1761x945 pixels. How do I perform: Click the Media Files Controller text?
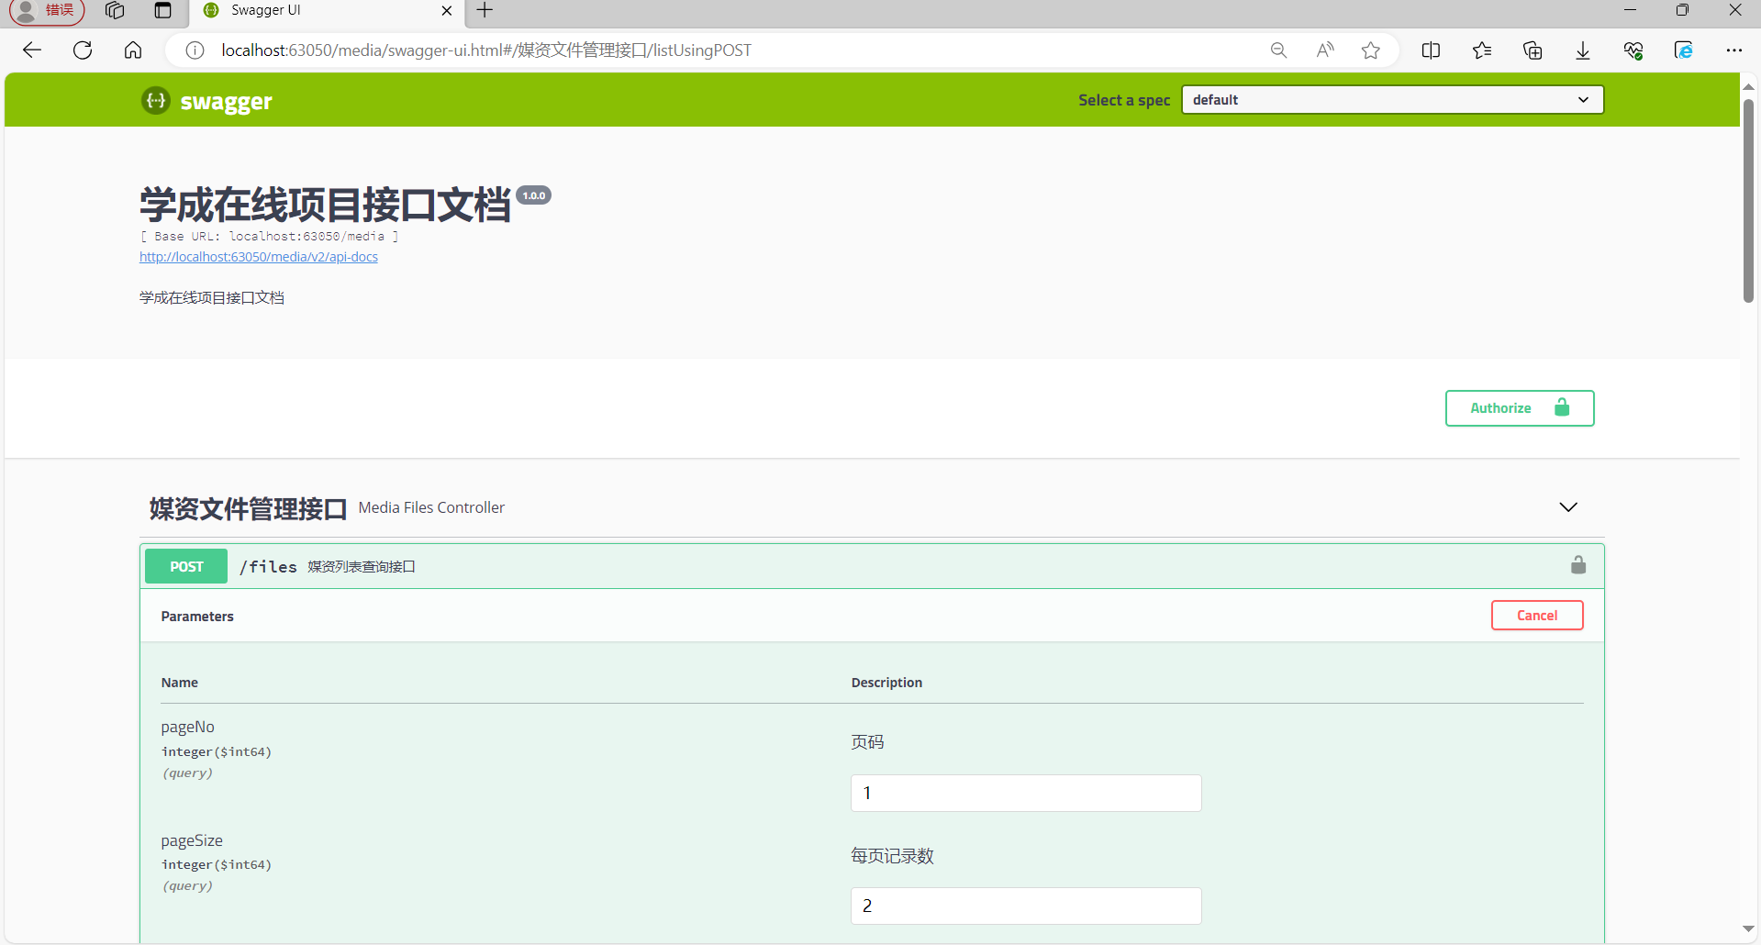431,507
